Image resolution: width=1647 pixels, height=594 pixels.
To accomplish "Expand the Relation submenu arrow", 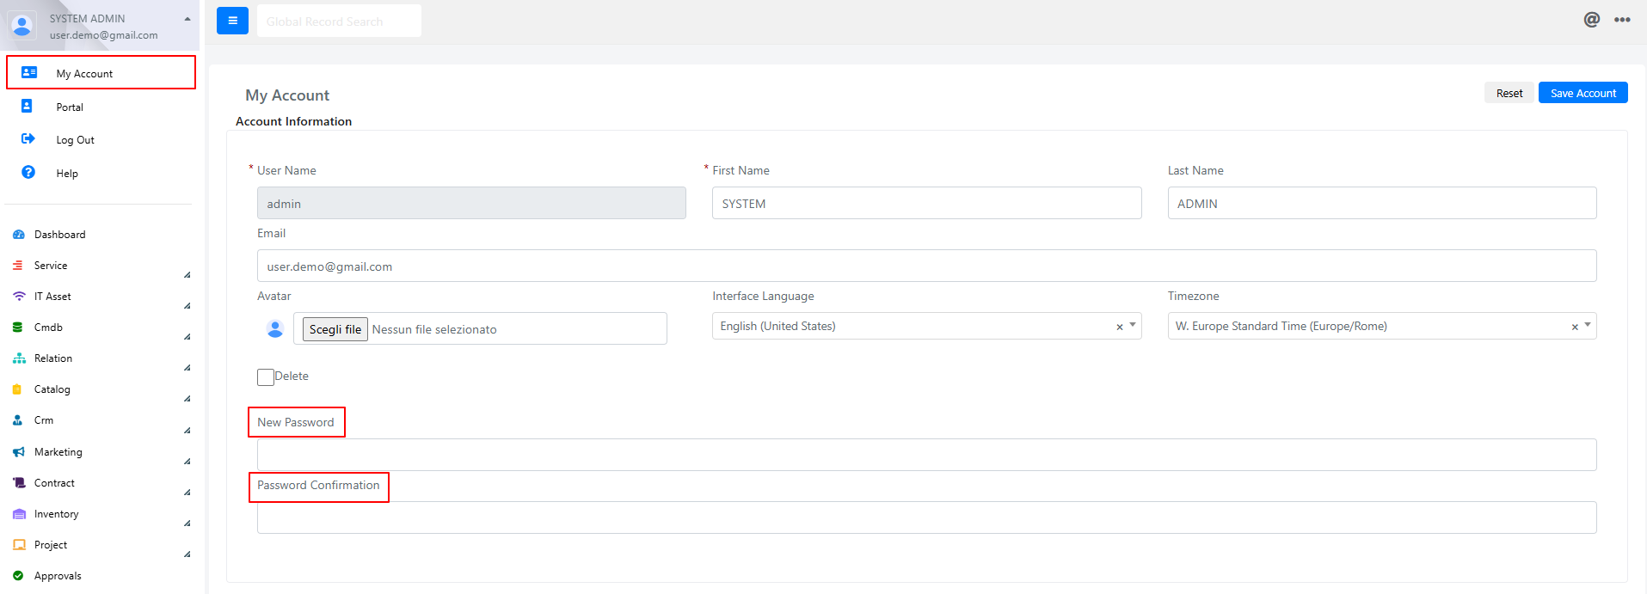I will pos(187,368).
